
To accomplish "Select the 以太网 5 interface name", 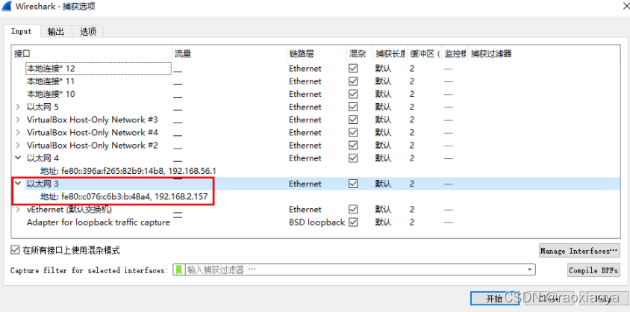I will [43, 107].
